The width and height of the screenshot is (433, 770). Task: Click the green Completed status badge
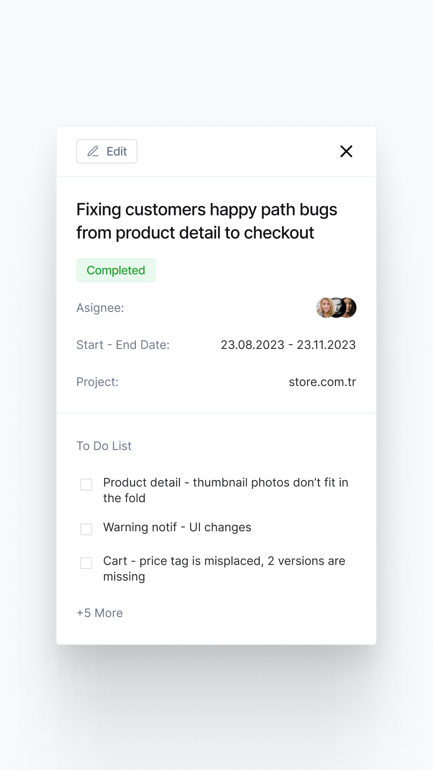pyautogui.click(x=116, y=270)
